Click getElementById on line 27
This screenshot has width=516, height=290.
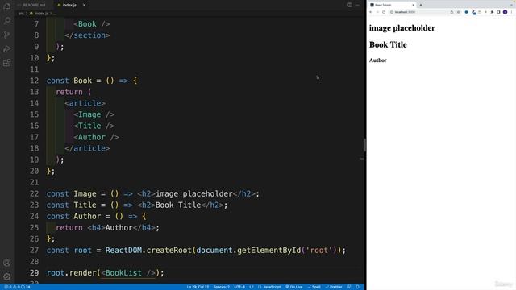(x=268, y=251)
